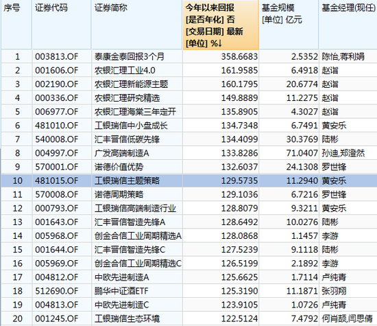Select fund name 农银汇理研究精选

pos(127,98)
